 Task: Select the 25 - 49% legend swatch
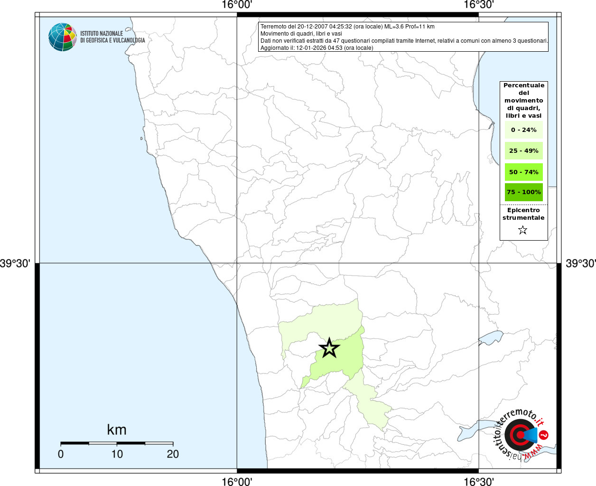tap(524, 151)
